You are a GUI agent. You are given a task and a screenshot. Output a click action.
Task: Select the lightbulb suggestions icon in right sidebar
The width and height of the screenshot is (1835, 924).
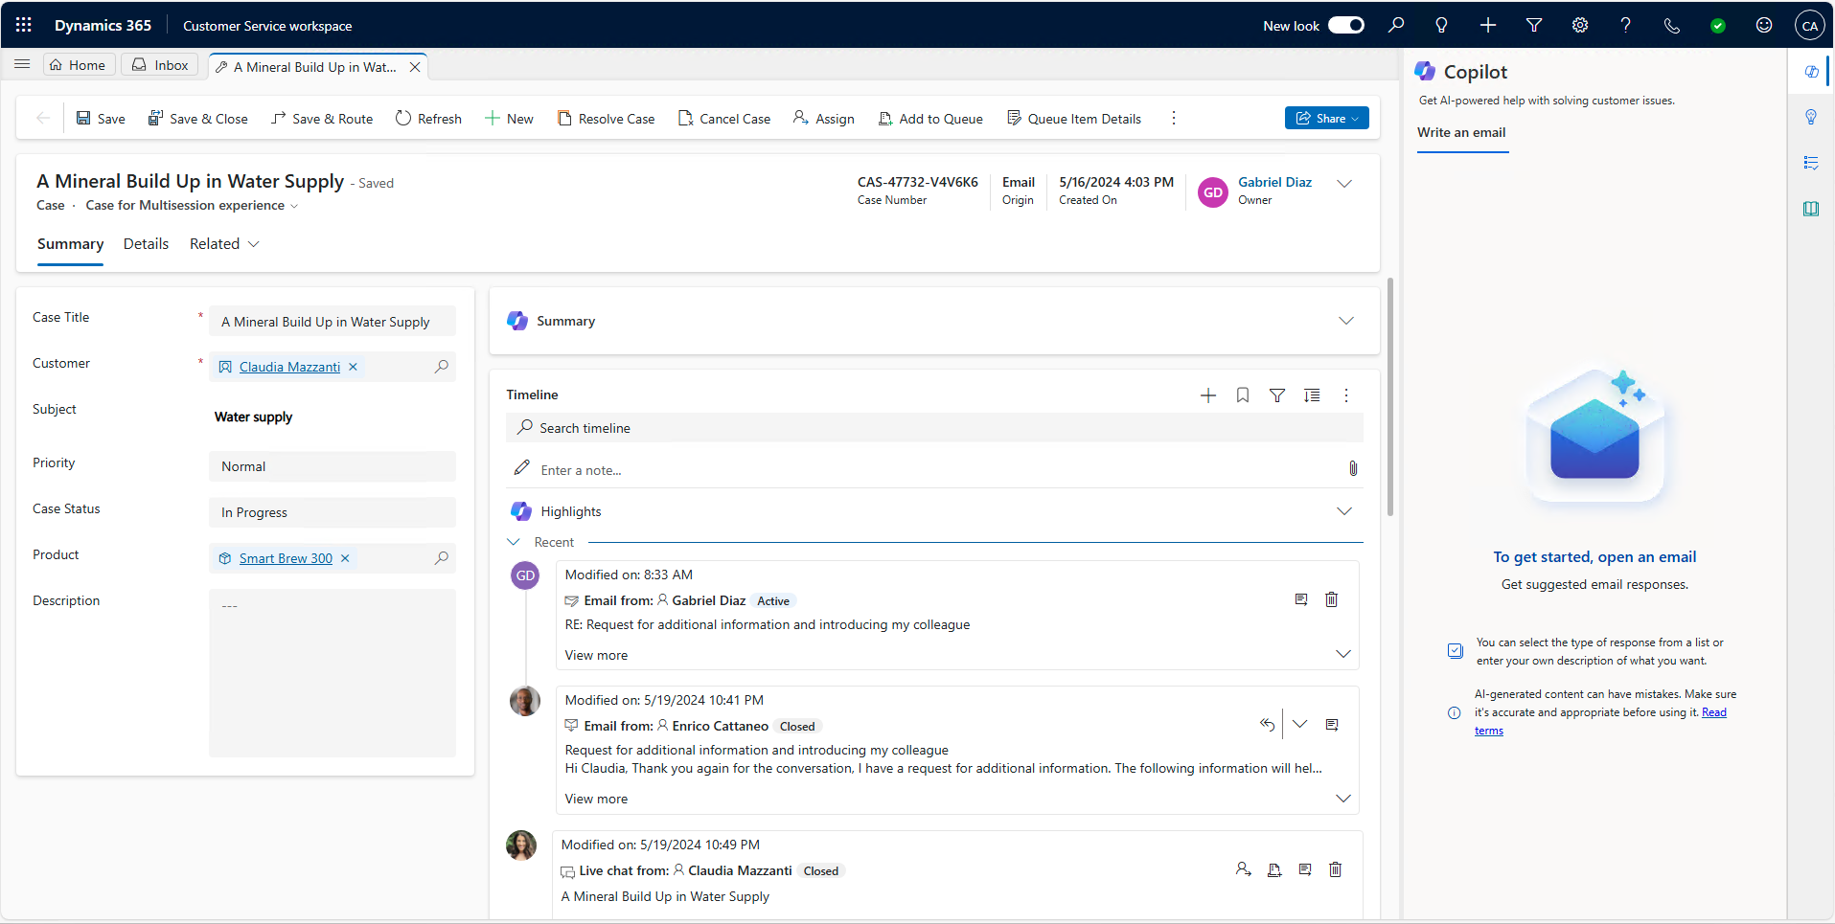point(1811,117)
